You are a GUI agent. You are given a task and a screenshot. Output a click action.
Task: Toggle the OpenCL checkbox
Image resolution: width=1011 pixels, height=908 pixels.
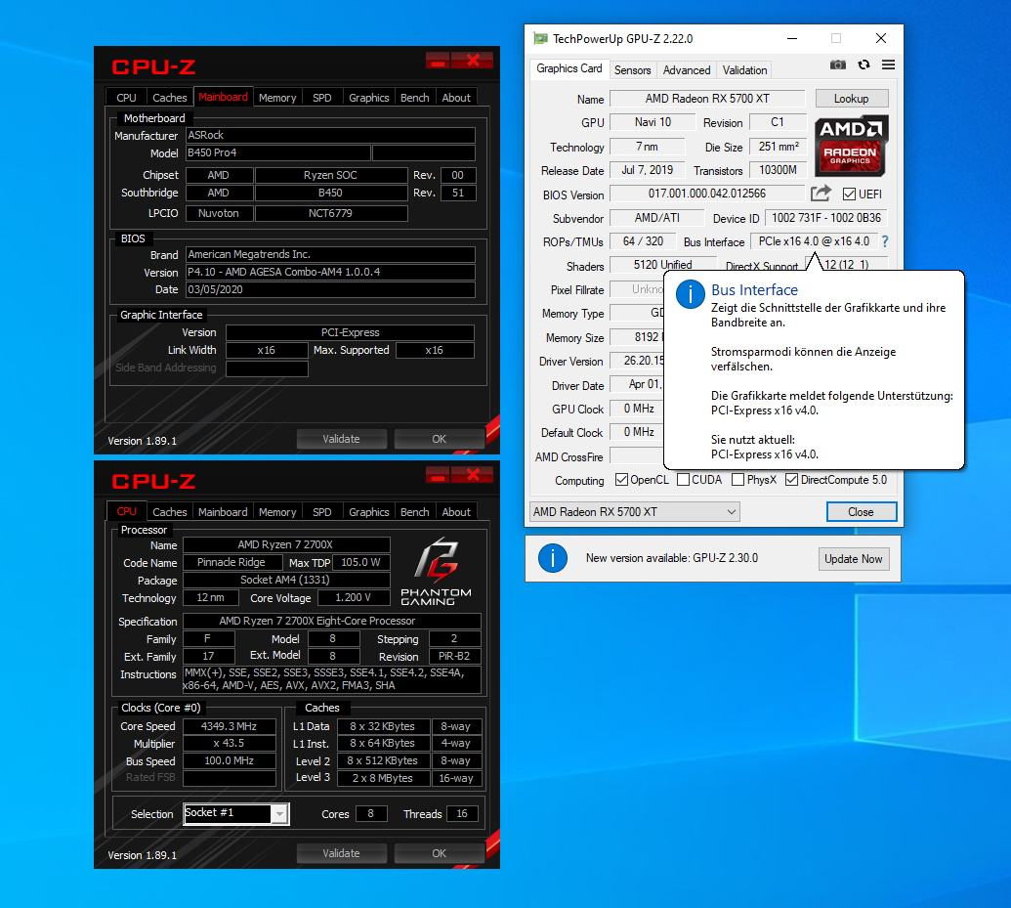point(621,480)
